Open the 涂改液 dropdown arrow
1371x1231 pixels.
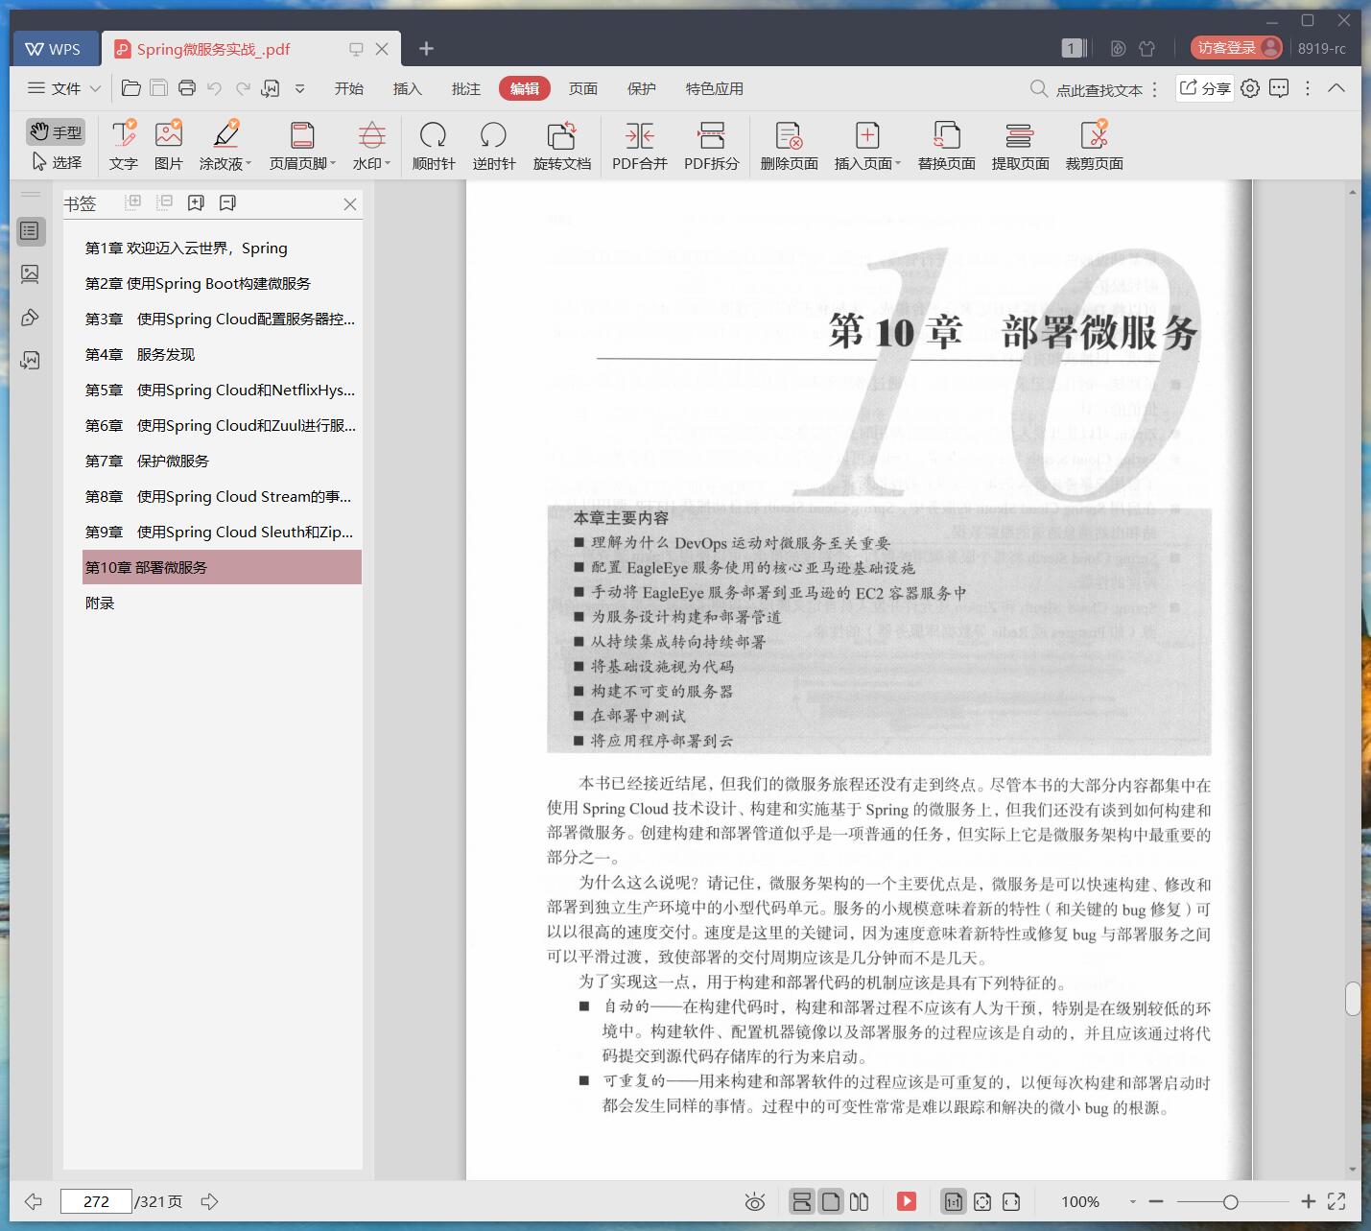(x=248, y=164)
